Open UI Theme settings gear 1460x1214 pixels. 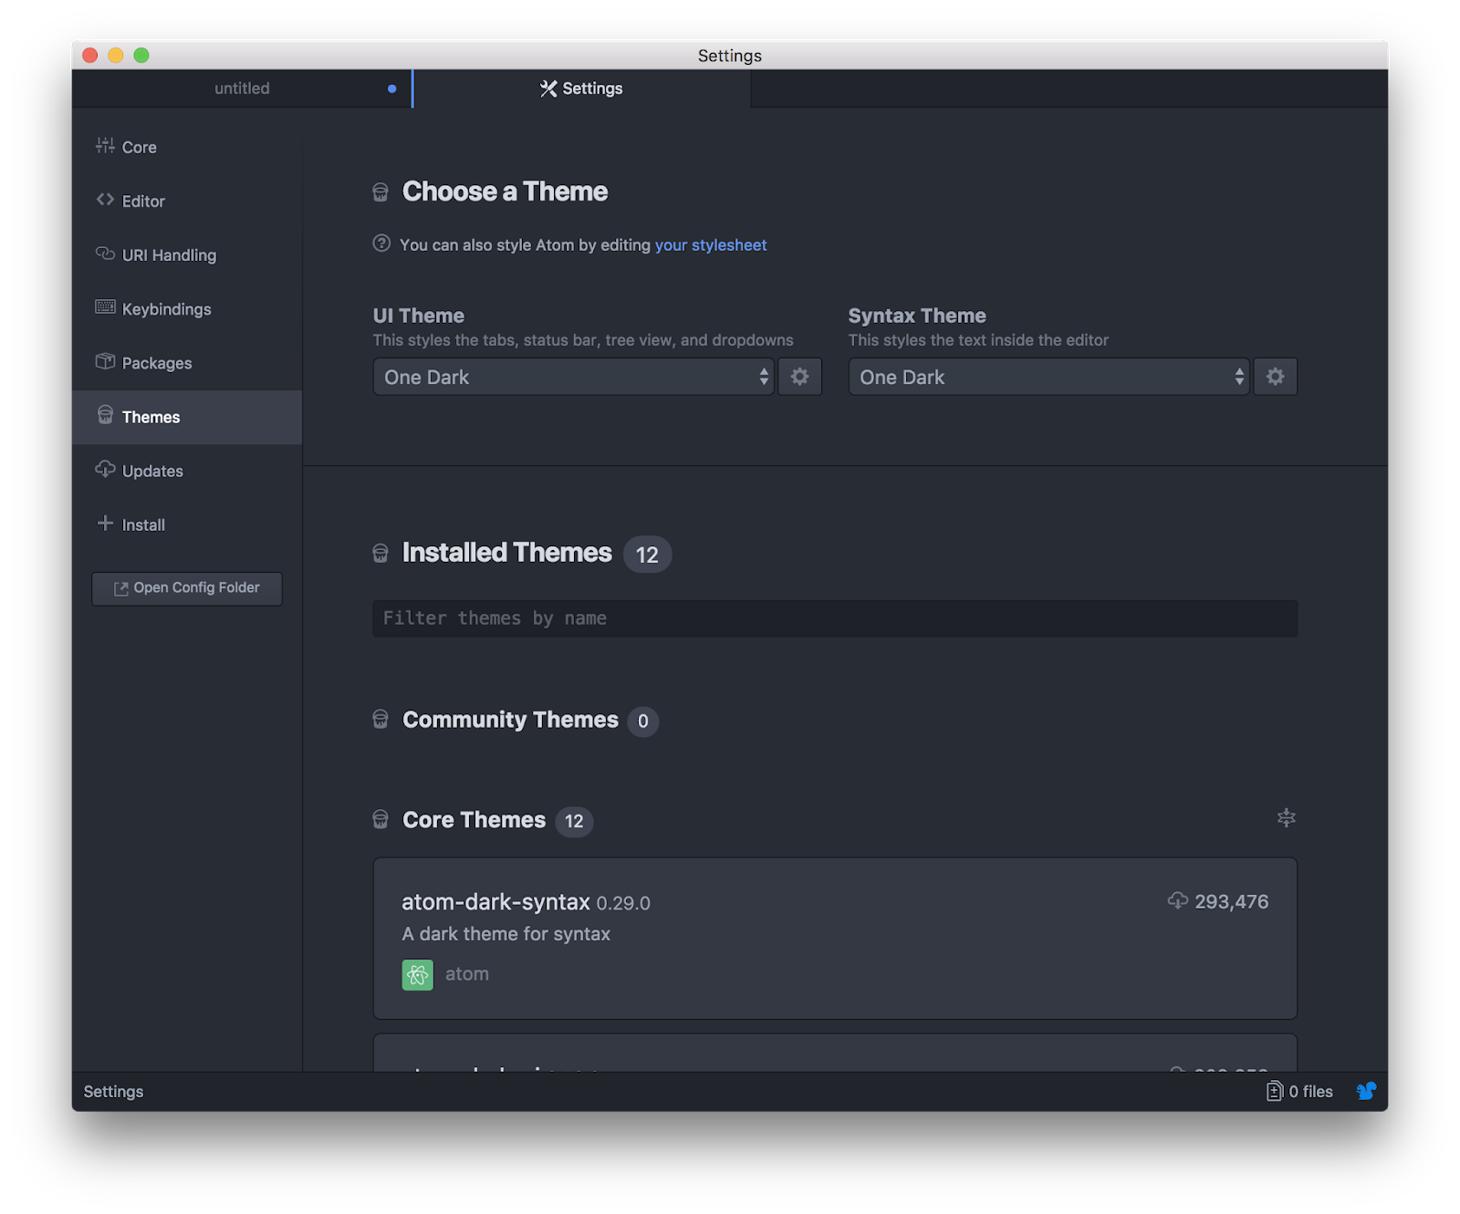click(x=800, y=377)
